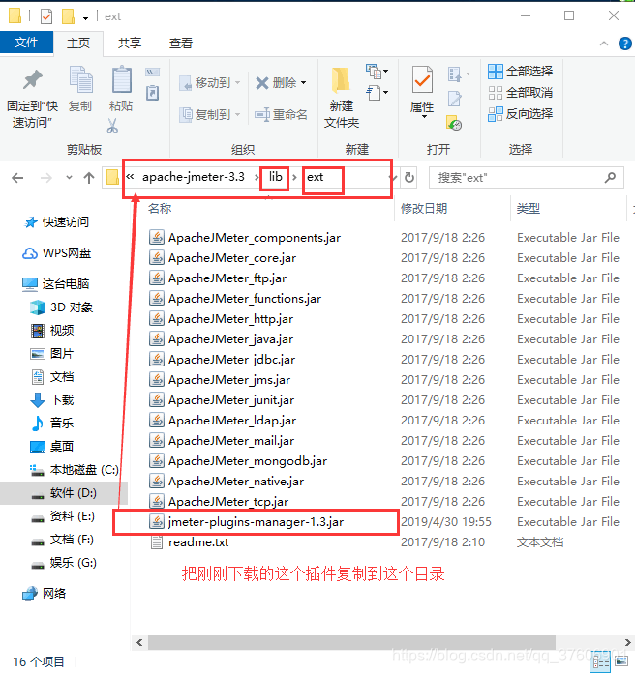The width and height of the screenshot is (635, 673).
Task: Expand hidden path chevron in address bar
Action: click(x=130, y=177)
